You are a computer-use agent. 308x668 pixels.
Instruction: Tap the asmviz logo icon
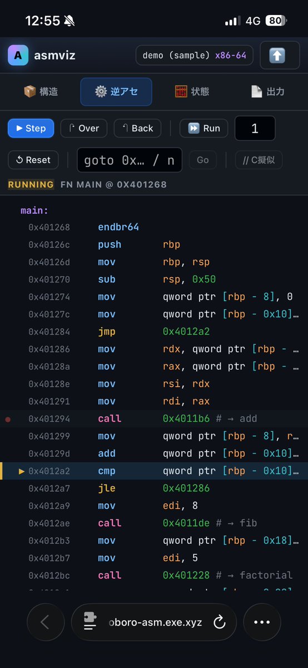18,55
